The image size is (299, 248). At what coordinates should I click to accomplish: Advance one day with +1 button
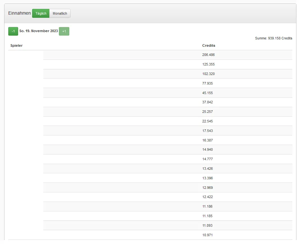(x=64, y=31)
